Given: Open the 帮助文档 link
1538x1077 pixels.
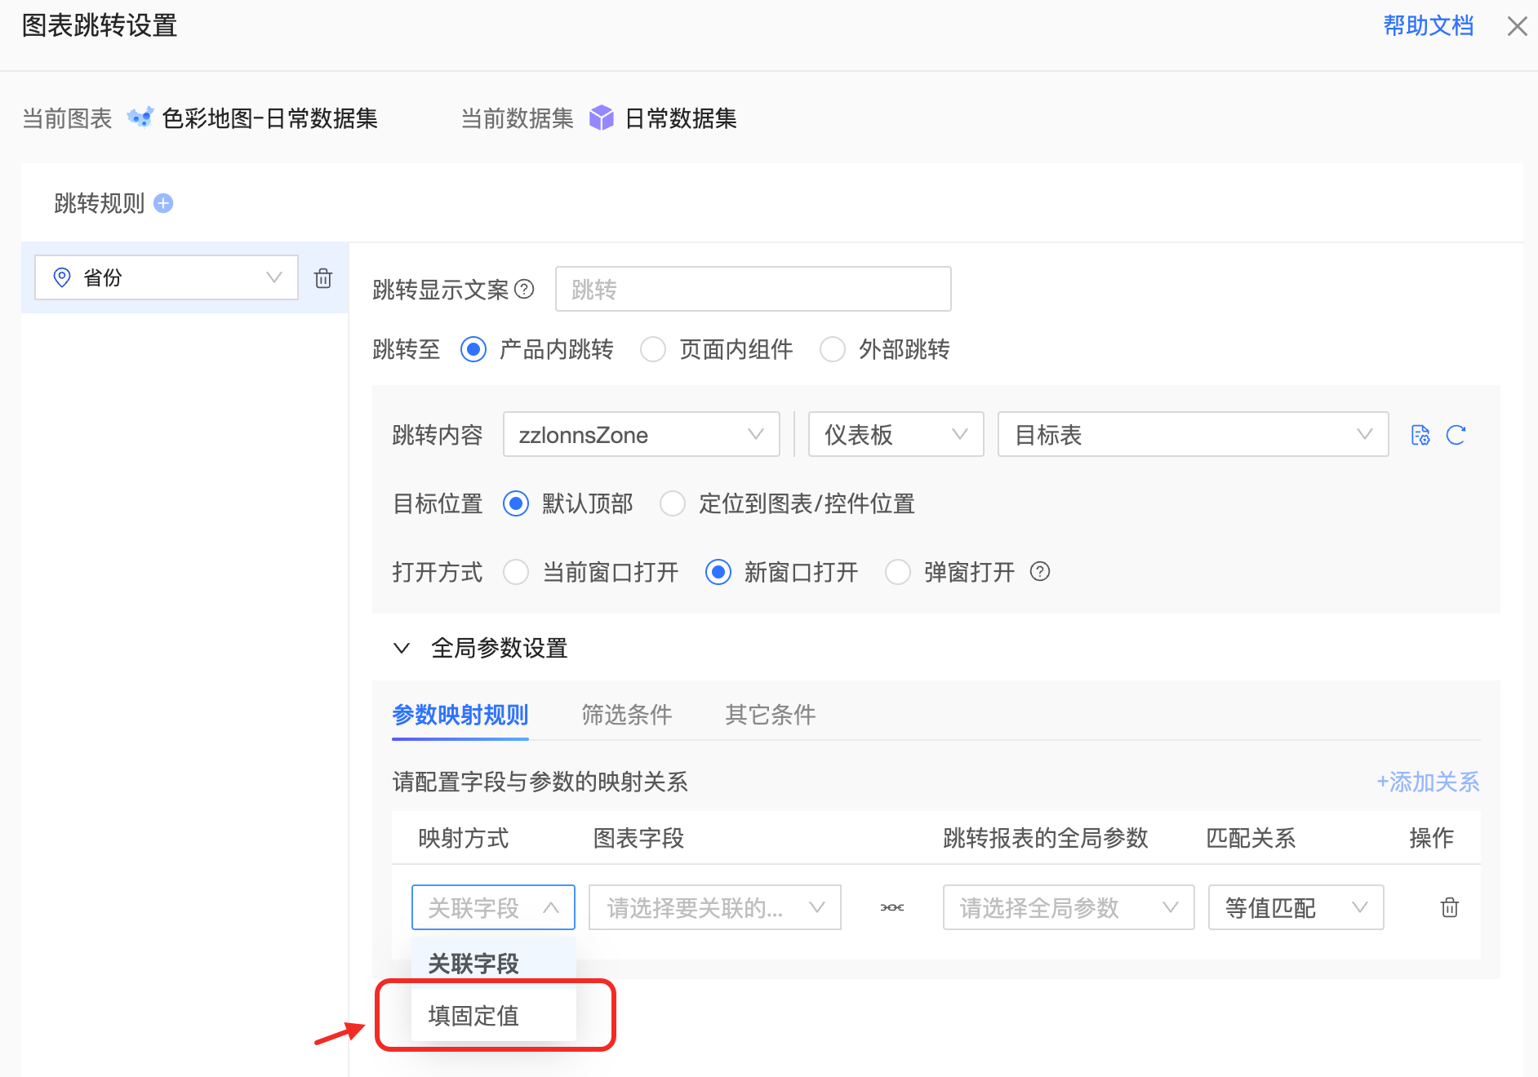Looking at the screenshot, I should click(x=1428, y=26).
